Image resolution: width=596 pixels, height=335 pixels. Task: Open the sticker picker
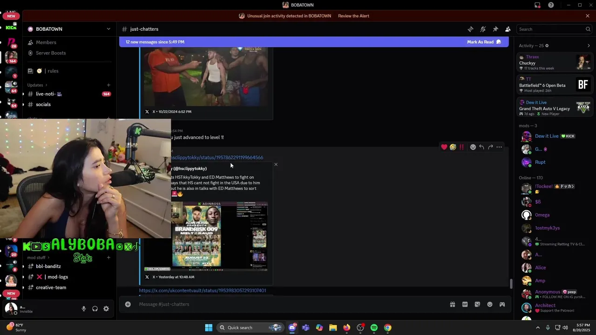coord(477,304)
